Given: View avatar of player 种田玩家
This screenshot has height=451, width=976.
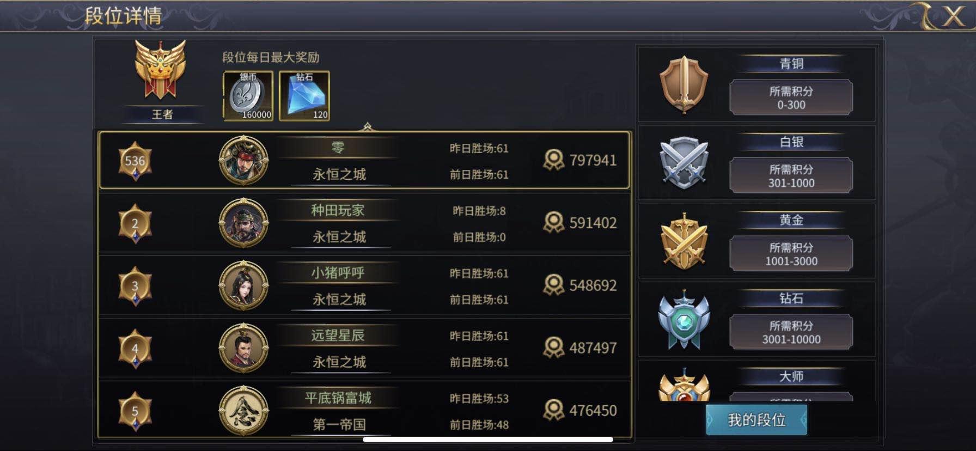Looking at the screenshot, I should [x=243, y=223].
